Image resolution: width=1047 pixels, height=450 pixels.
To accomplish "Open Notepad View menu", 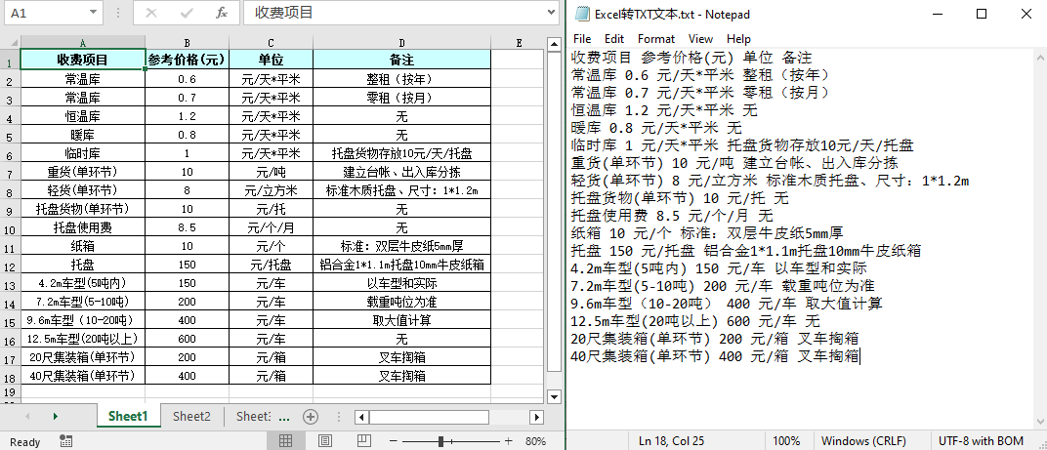I will [x=700, y=39].
